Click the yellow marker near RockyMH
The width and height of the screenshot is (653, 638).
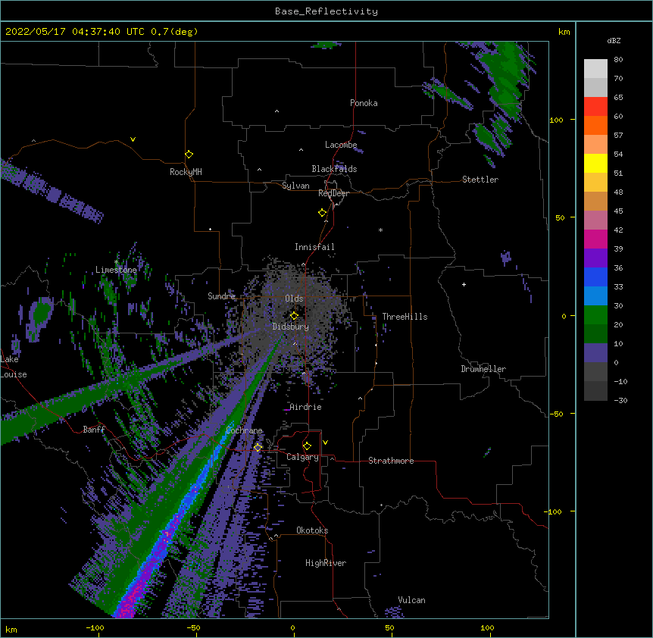point(189,154)
